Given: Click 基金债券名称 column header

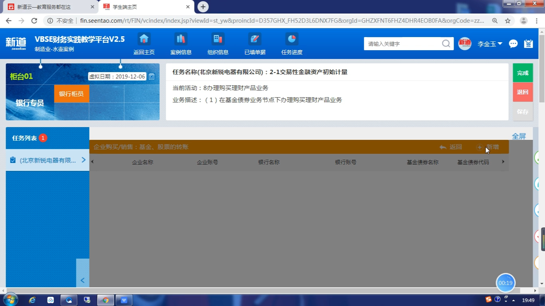Looking at the screenshot, I should [x=422, y=162].
